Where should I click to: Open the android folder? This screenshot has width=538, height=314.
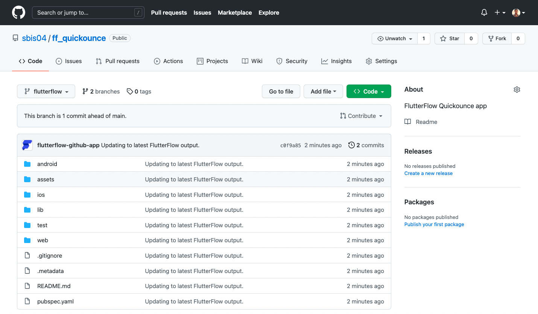click(47, 164)
